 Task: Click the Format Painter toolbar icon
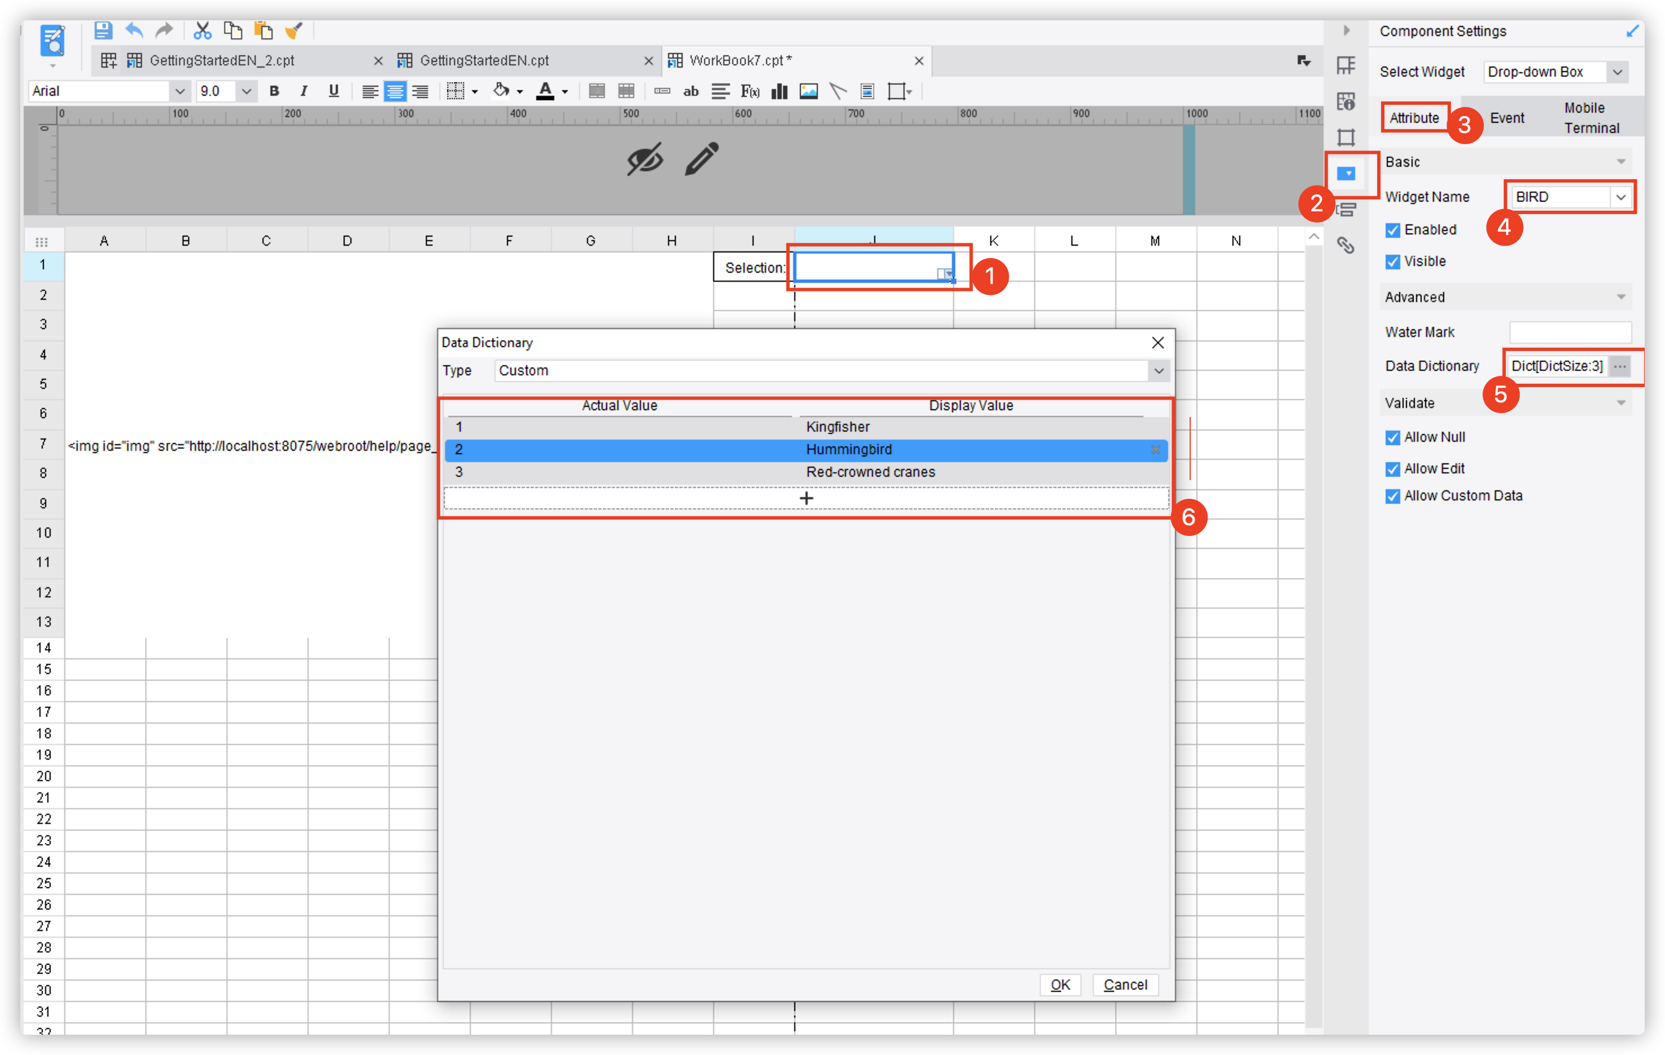tap(294, 30)
